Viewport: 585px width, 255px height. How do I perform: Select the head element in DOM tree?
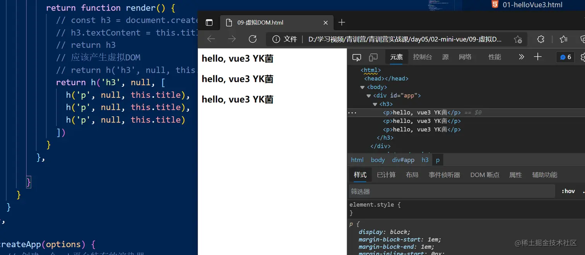[x=386, y=79]
